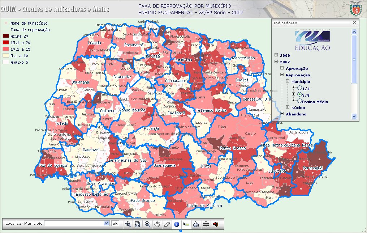Viewport: 367px width, 233px height.
Task: Select the blue information identify tool
Action: tap(177, 224)
